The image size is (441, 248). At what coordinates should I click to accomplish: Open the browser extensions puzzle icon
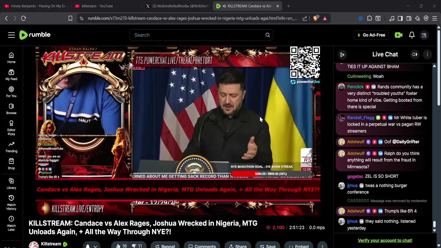pyautogui.click(x=370, y=18)
